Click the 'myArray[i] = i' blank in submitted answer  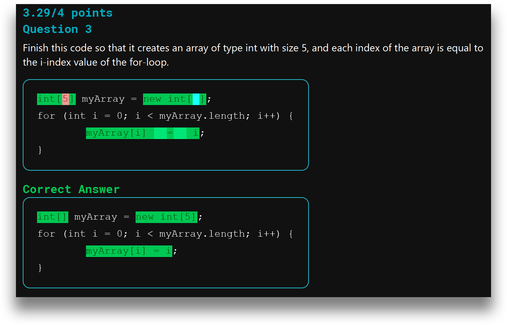pos(142,133)
